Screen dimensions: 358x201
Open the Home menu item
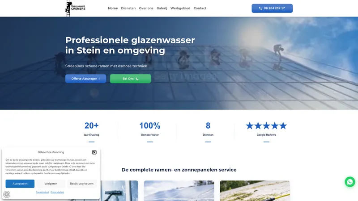pyautogui.click(x=113, y=8)
